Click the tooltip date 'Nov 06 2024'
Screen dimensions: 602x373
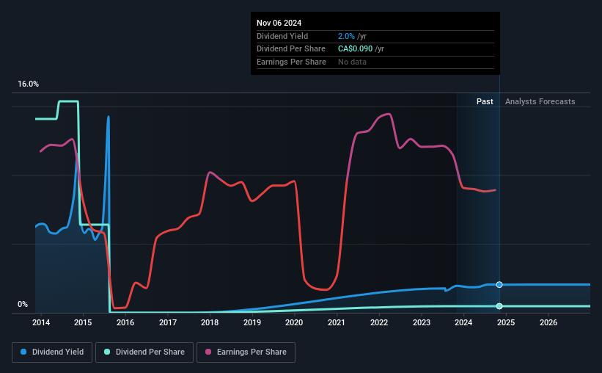(x=279, y=23)
